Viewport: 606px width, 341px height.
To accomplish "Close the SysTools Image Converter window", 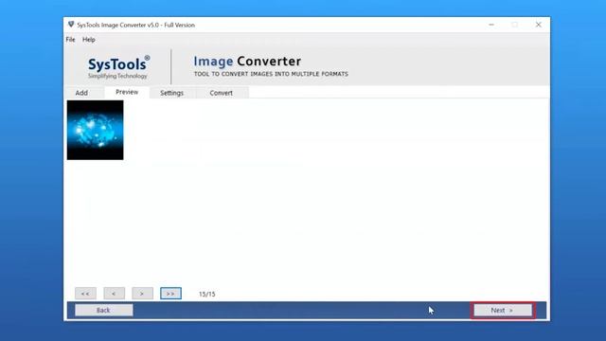I will click(539, 25).
